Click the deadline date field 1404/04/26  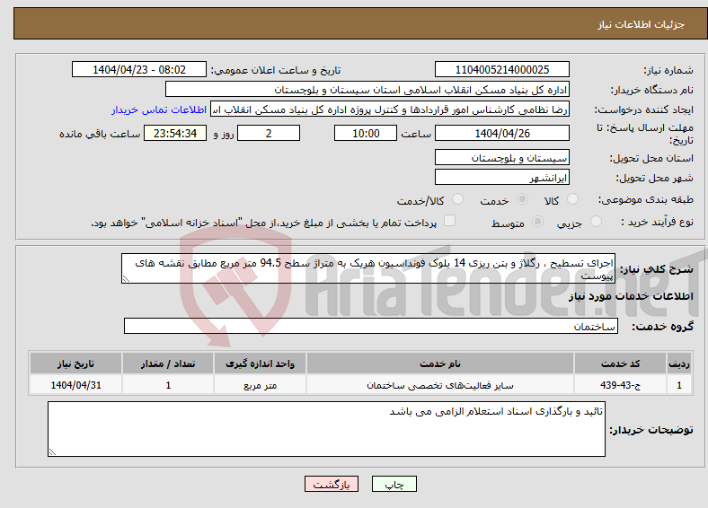pos(502,133)
